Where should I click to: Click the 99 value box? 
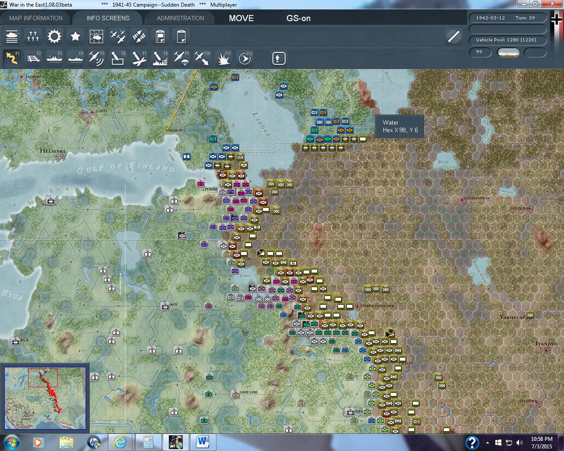[x=480, y=52]
